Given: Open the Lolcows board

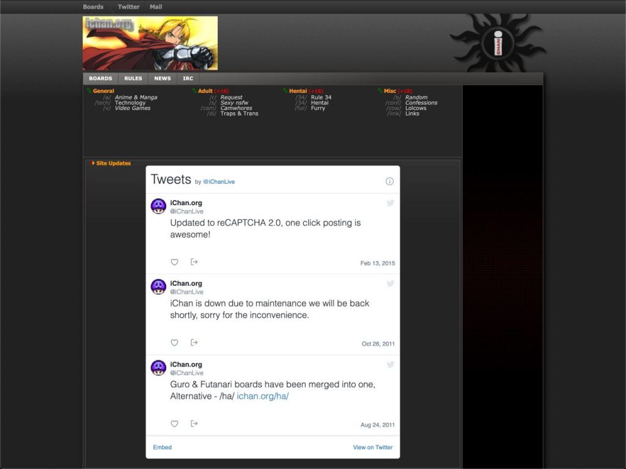Looking at the screenshot, I should pyautogui.click(x=416, y=108).
